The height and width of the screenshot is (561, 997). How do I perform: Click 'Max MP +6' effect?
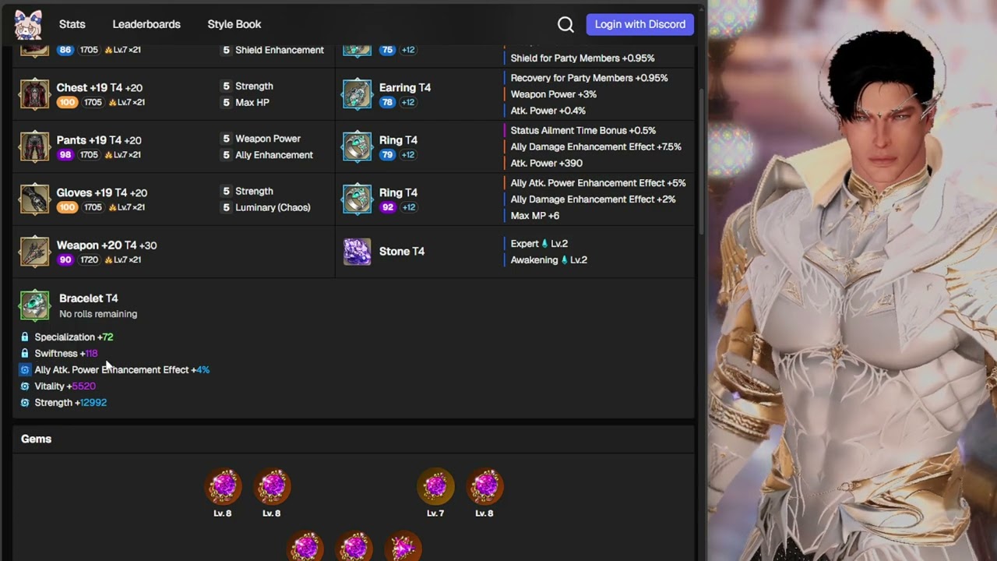click(x=535, y=216)
